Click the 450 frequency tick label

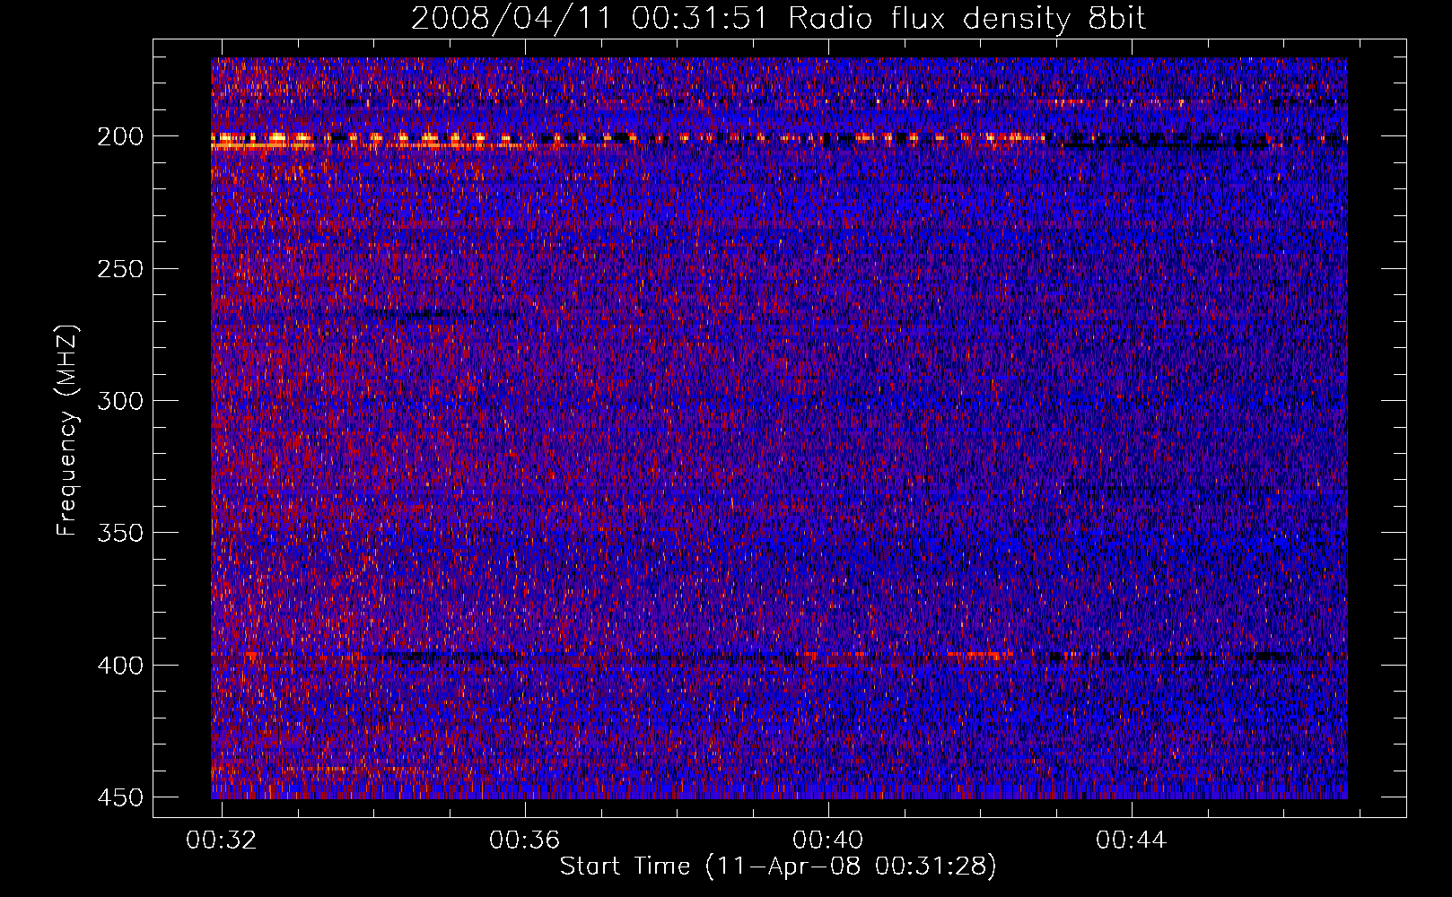point(120,797)
